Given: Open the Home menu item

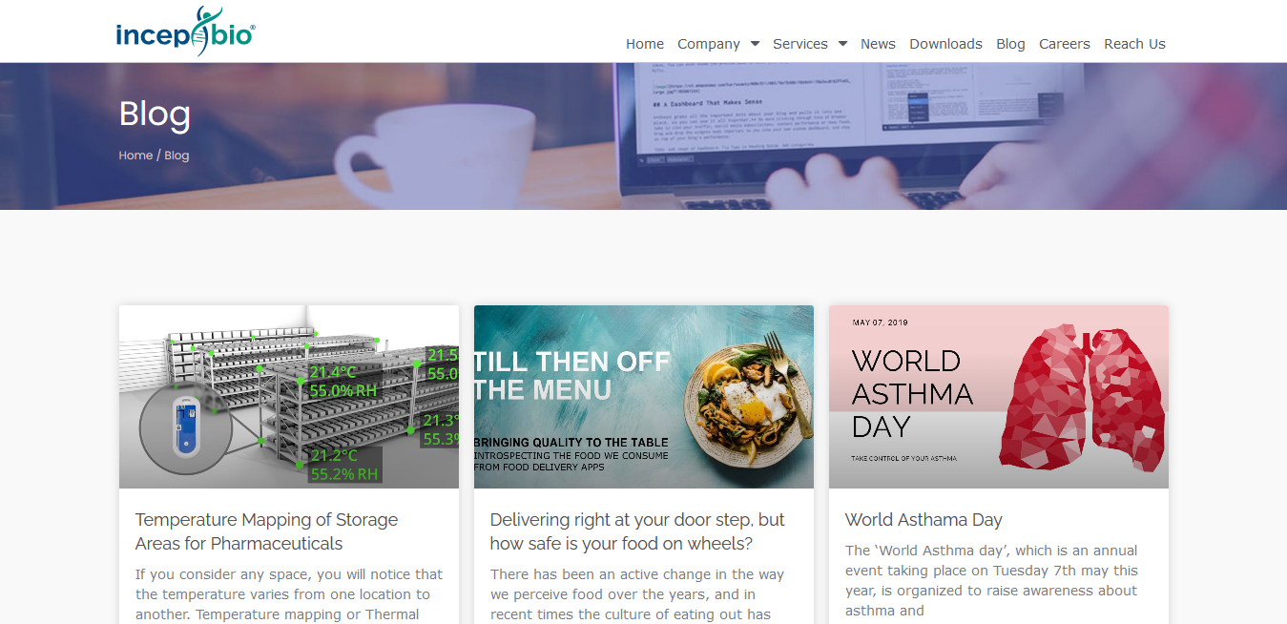Looking at the screenshot, I should pos(645,44).
